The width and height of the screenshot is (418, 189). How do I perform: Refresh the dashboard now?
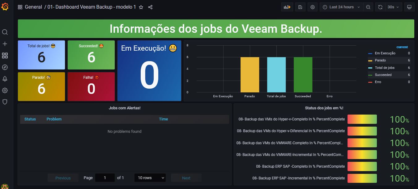pos(380,7)
